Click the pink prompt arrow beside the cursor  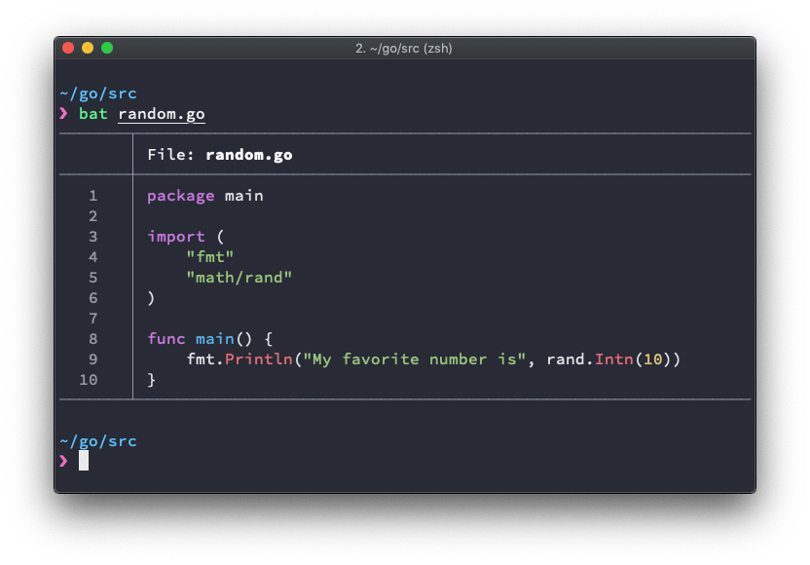pos(64,461)
